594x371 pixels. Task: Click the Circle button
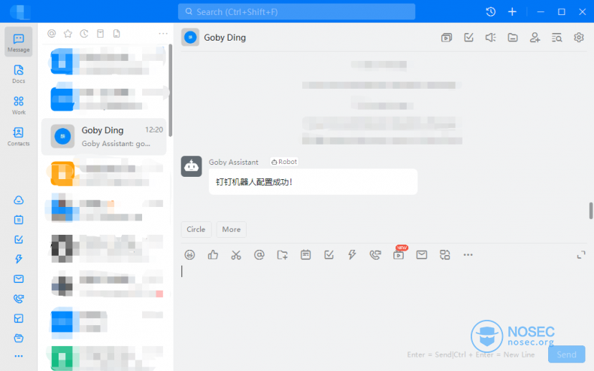pos(195,230)
